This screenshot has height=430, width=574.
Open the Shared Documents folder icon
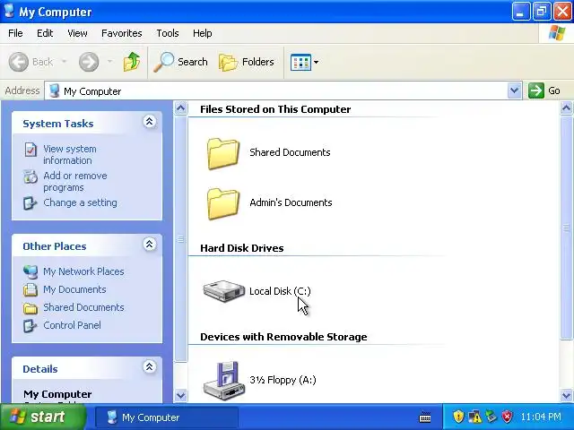point(223,153)
